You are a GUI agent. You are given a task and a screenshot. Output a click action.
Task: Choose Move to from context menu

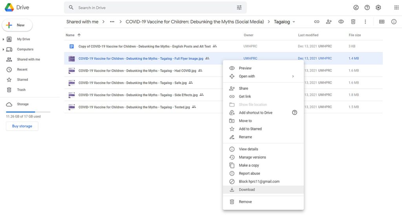(x=263, y=121)
